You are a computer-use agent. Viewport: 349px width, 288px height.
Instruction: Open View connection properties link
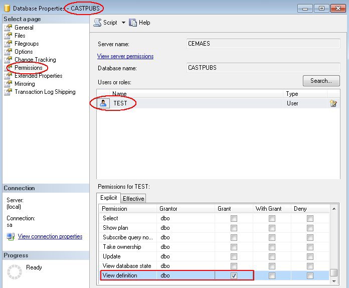[x=50, y=236]
